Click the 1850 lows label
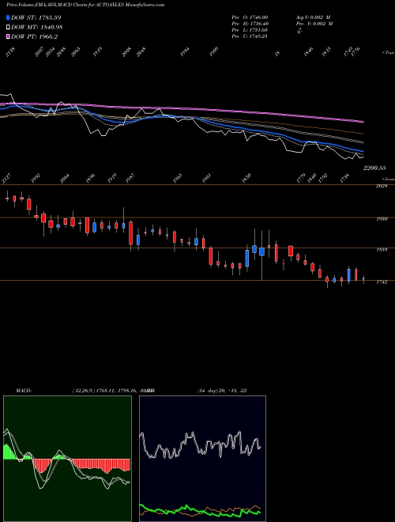The width and height of the screenshot is (395, 522). pos(246,178)
